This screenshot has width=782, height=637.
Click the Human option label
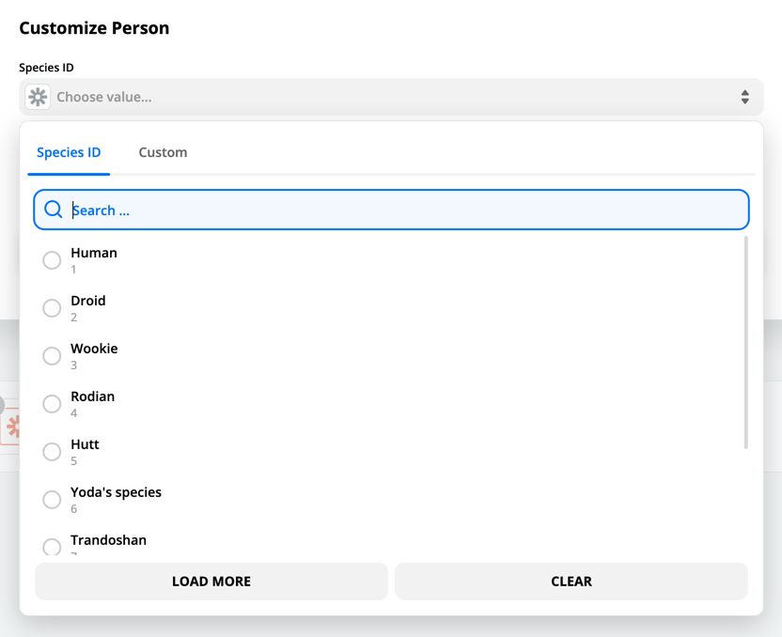pyautogui.click(x=94, y=253)
